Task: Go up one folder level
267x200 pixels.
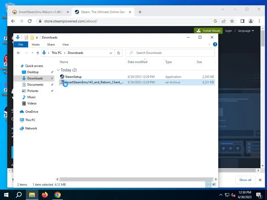Action: [x=38, y=53]
